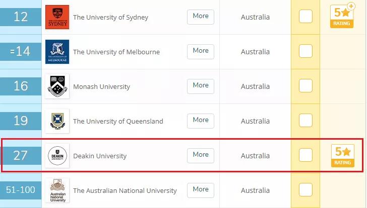Click the rank 27 cell
The height and width of the screenshot is (208, 367).
point(20,155)
